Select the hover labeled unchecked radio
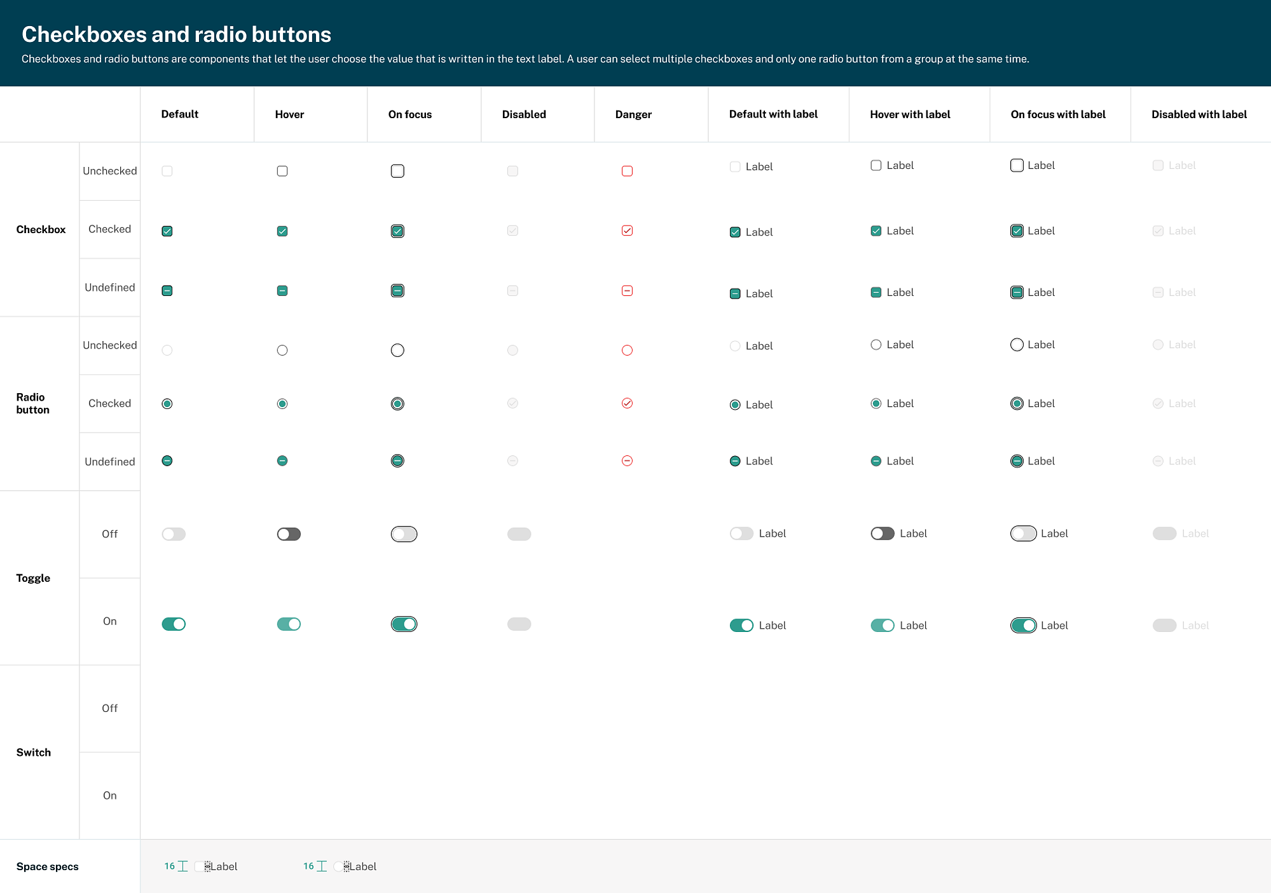The width and height of the screenshot is (1271, 893). tap(876, 345)
